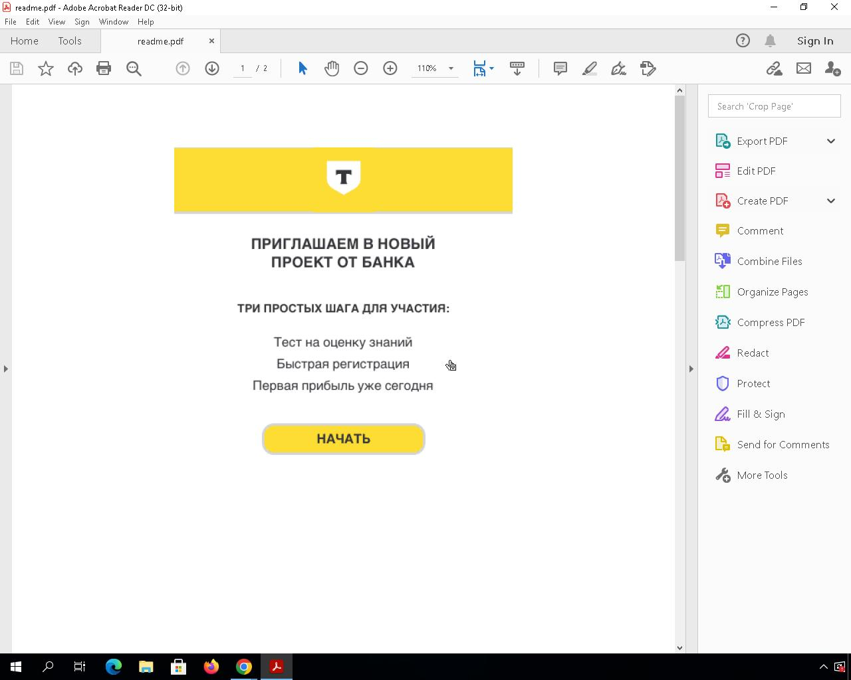
Task: Click the Save file icon
Action: point(17,68)
